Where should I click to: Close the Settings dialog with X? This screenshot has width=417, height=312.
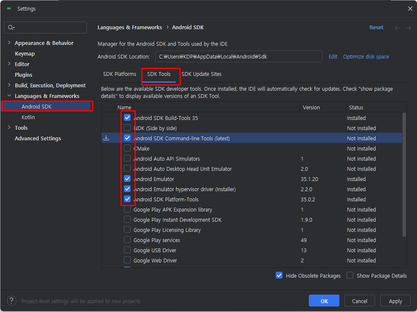(x=410, y=8)
